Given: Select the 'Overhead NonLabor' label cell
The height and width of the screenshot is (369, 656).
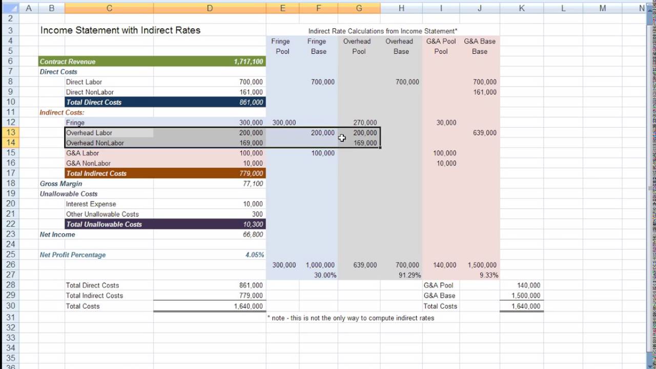Looking at the screenshot, I should [x=109, y=143].
